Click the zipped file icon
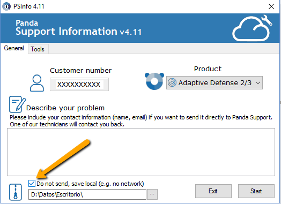Viewport: 281px width, 204px height. (x=16, y=192)
